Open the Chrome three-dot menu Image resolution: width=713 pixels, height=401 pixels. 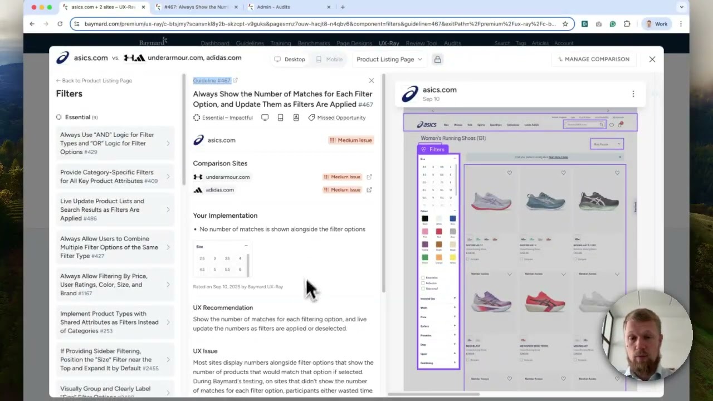(x=680, y=24)
